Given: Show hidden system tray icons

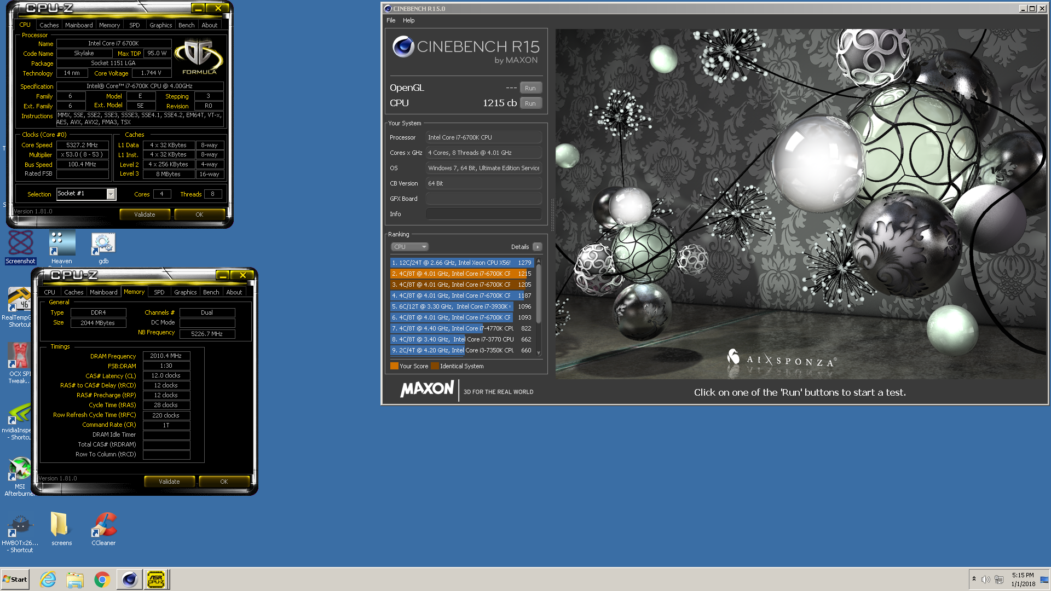Looking at the screenshot, I should [x=974, y=579].
